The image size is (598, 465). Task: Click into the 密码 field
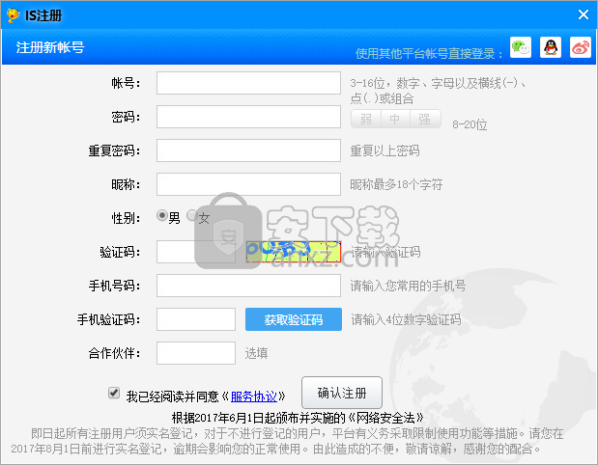coord(248,117)
